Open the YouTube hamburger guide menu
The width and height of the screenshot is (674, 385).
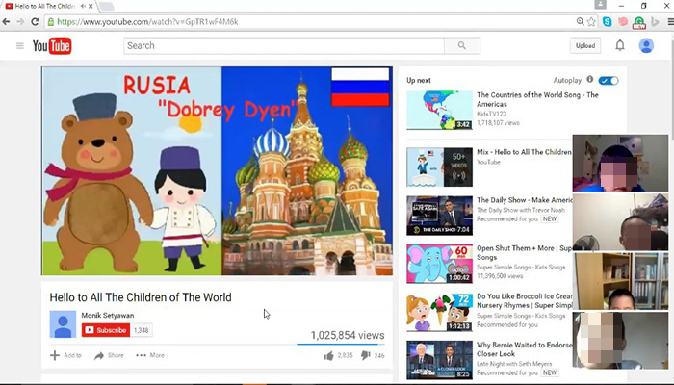click(x=19, y=45)
